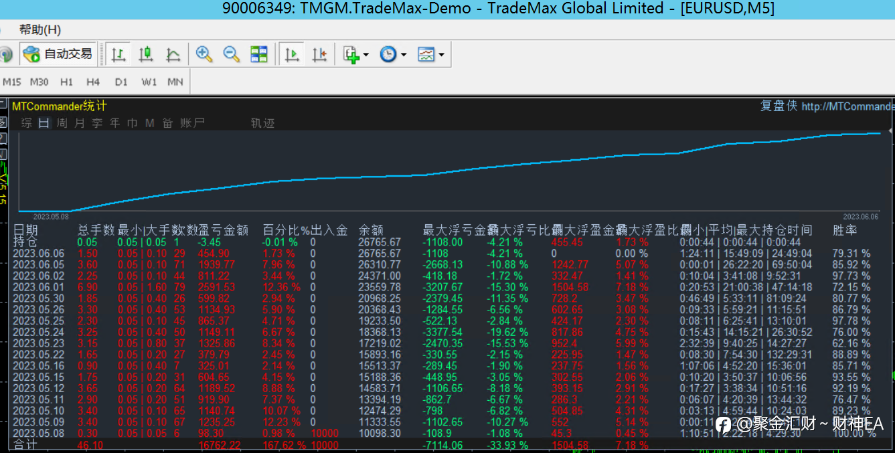Switch to the M statistics tab
Image resolution: width=895 pixels, height=453 pixels.
click(149, 123)
